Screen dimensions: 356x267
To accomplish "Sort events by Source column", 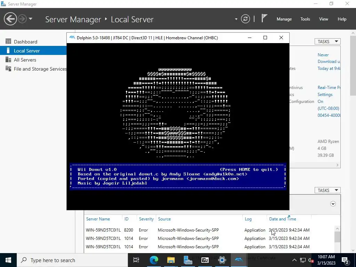I will pyautogui.click(x=164, y=219).
